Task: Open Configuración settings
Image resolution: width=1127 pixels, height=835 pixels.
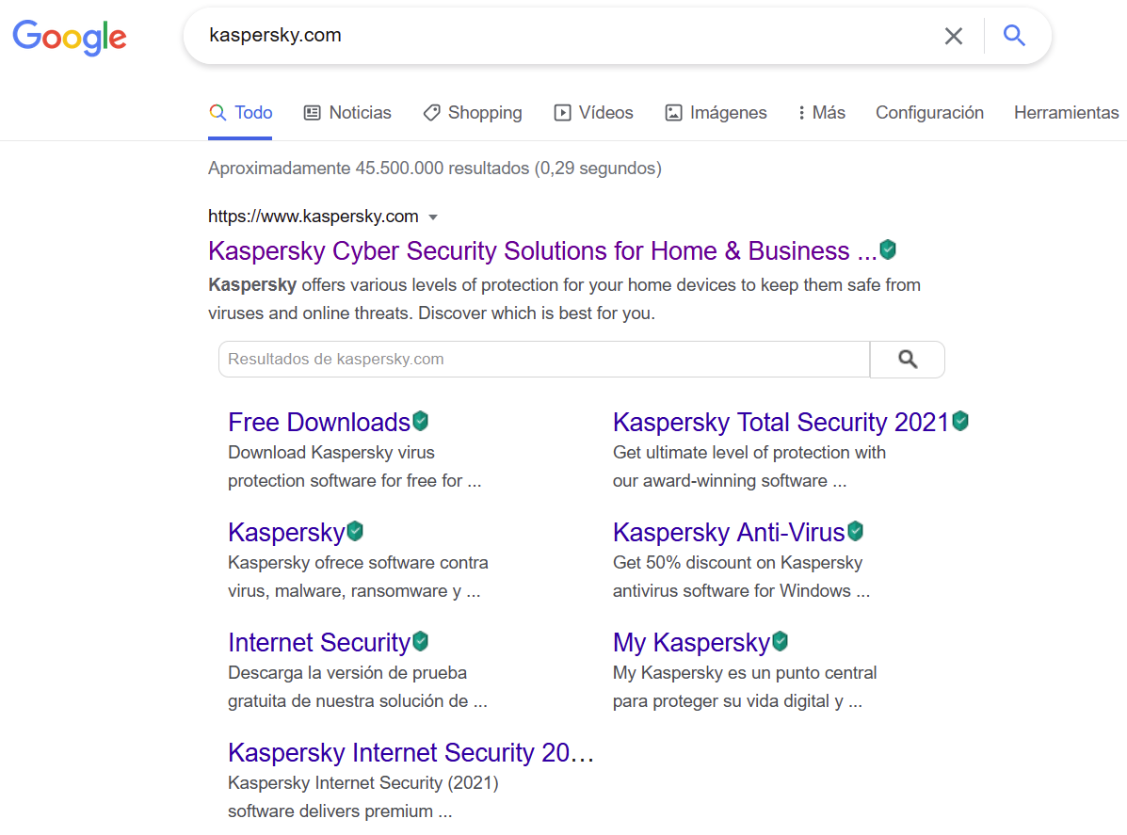Action: (x=929, y=113)
